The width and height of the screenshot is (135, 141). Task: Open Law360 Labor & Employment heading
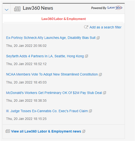coord(64,19)
